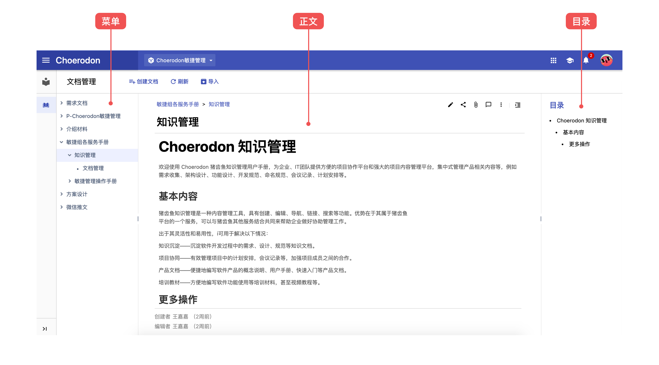Expand the 微信推文 tree chevron

click(62, 207)
